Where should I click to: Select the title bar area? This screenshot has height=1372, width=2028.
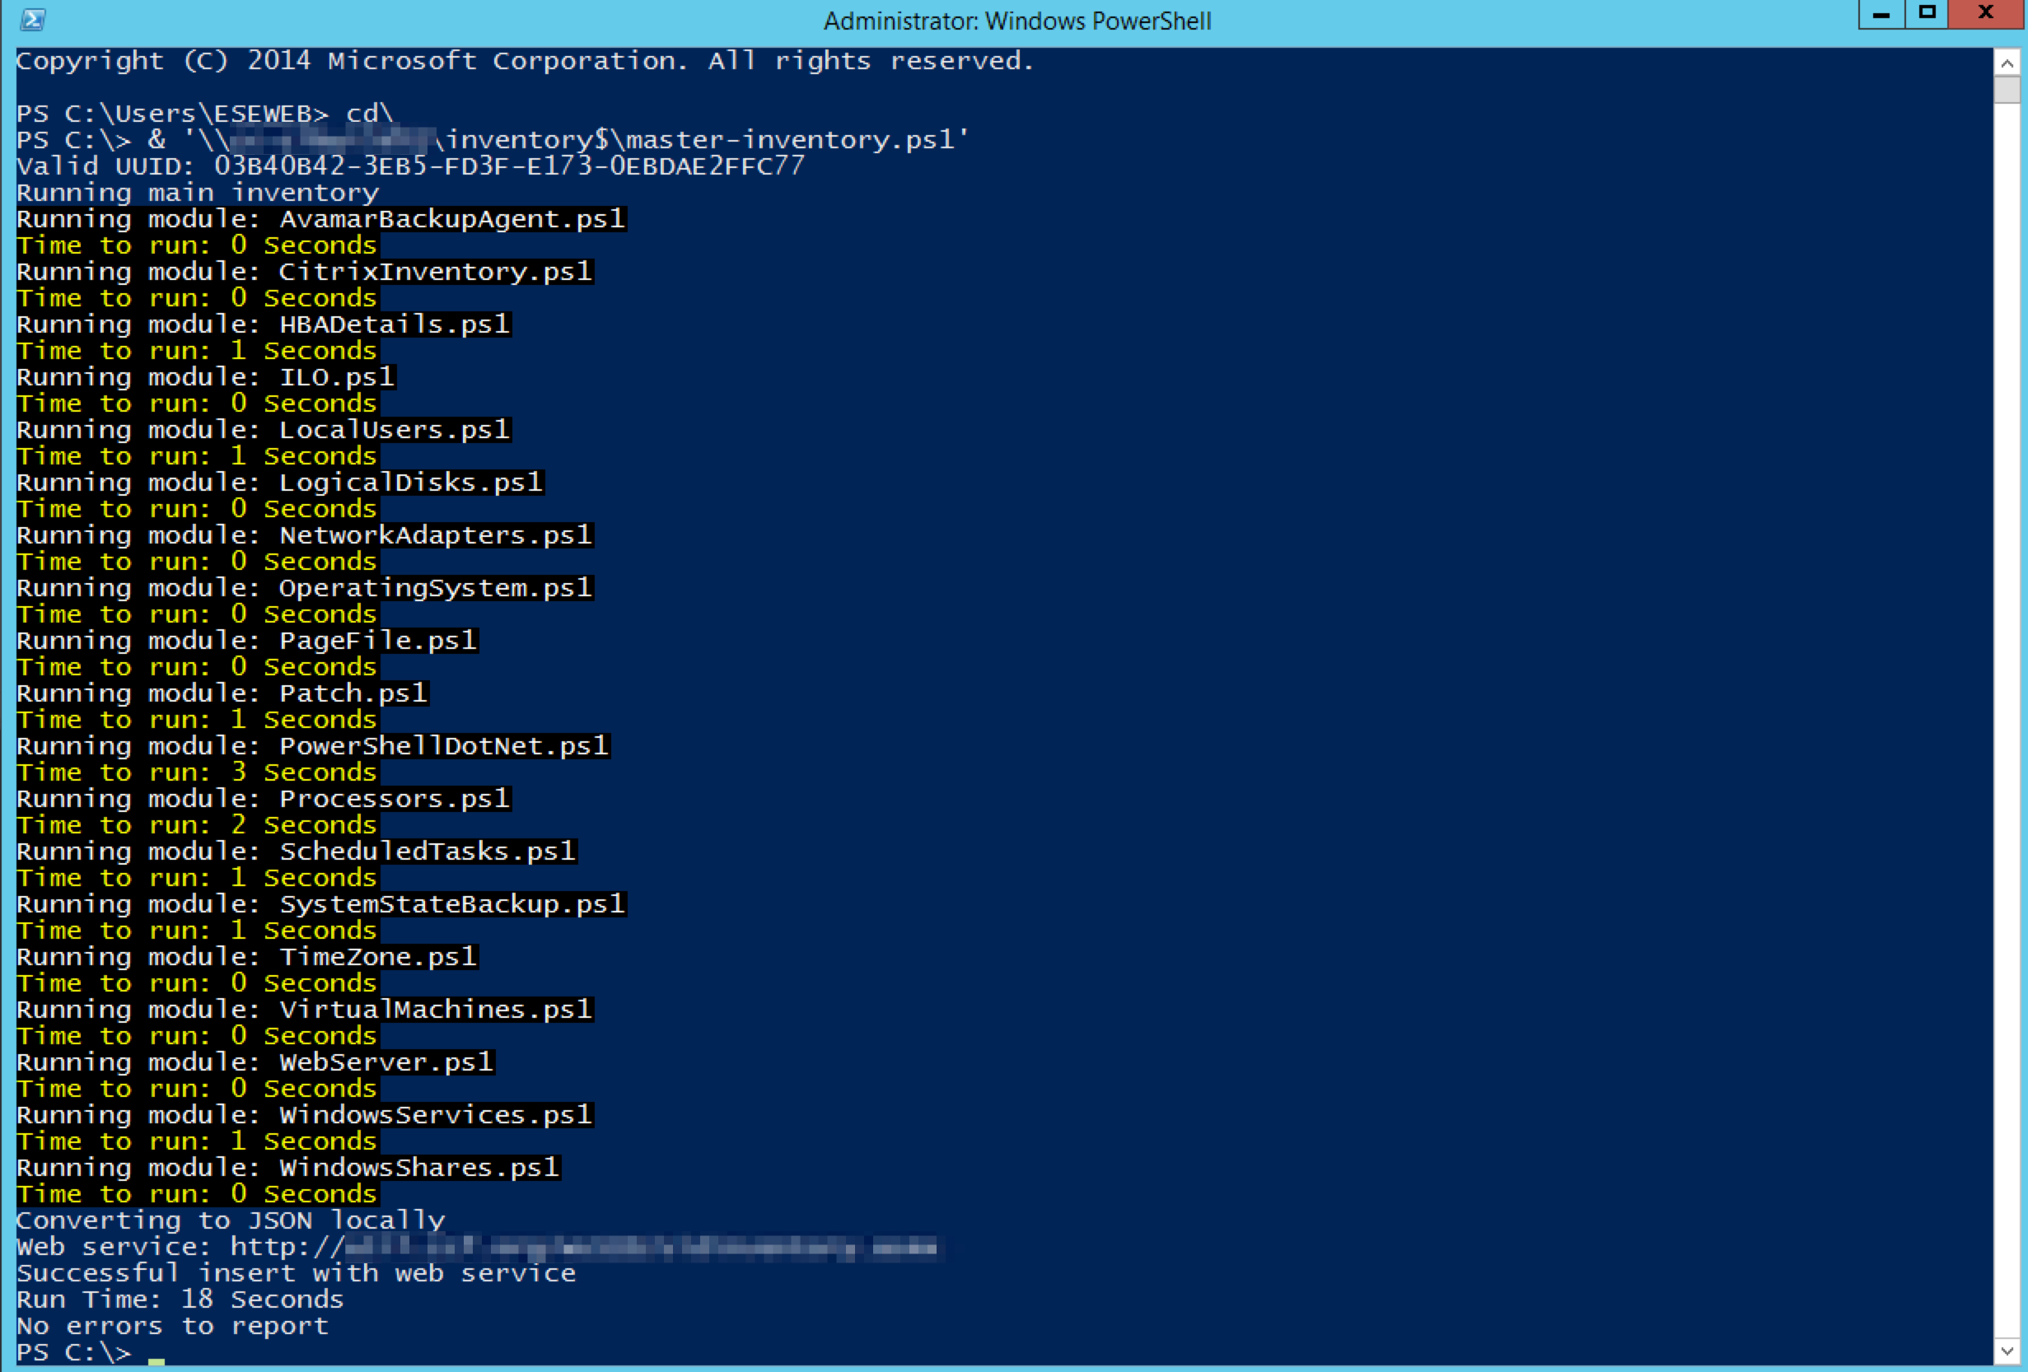pyautogui.click(x=1014, y=16)
